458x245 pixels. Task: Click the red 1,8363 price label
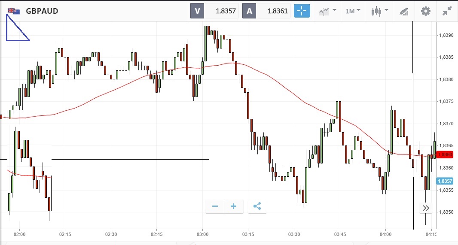(x=445, y=154)
